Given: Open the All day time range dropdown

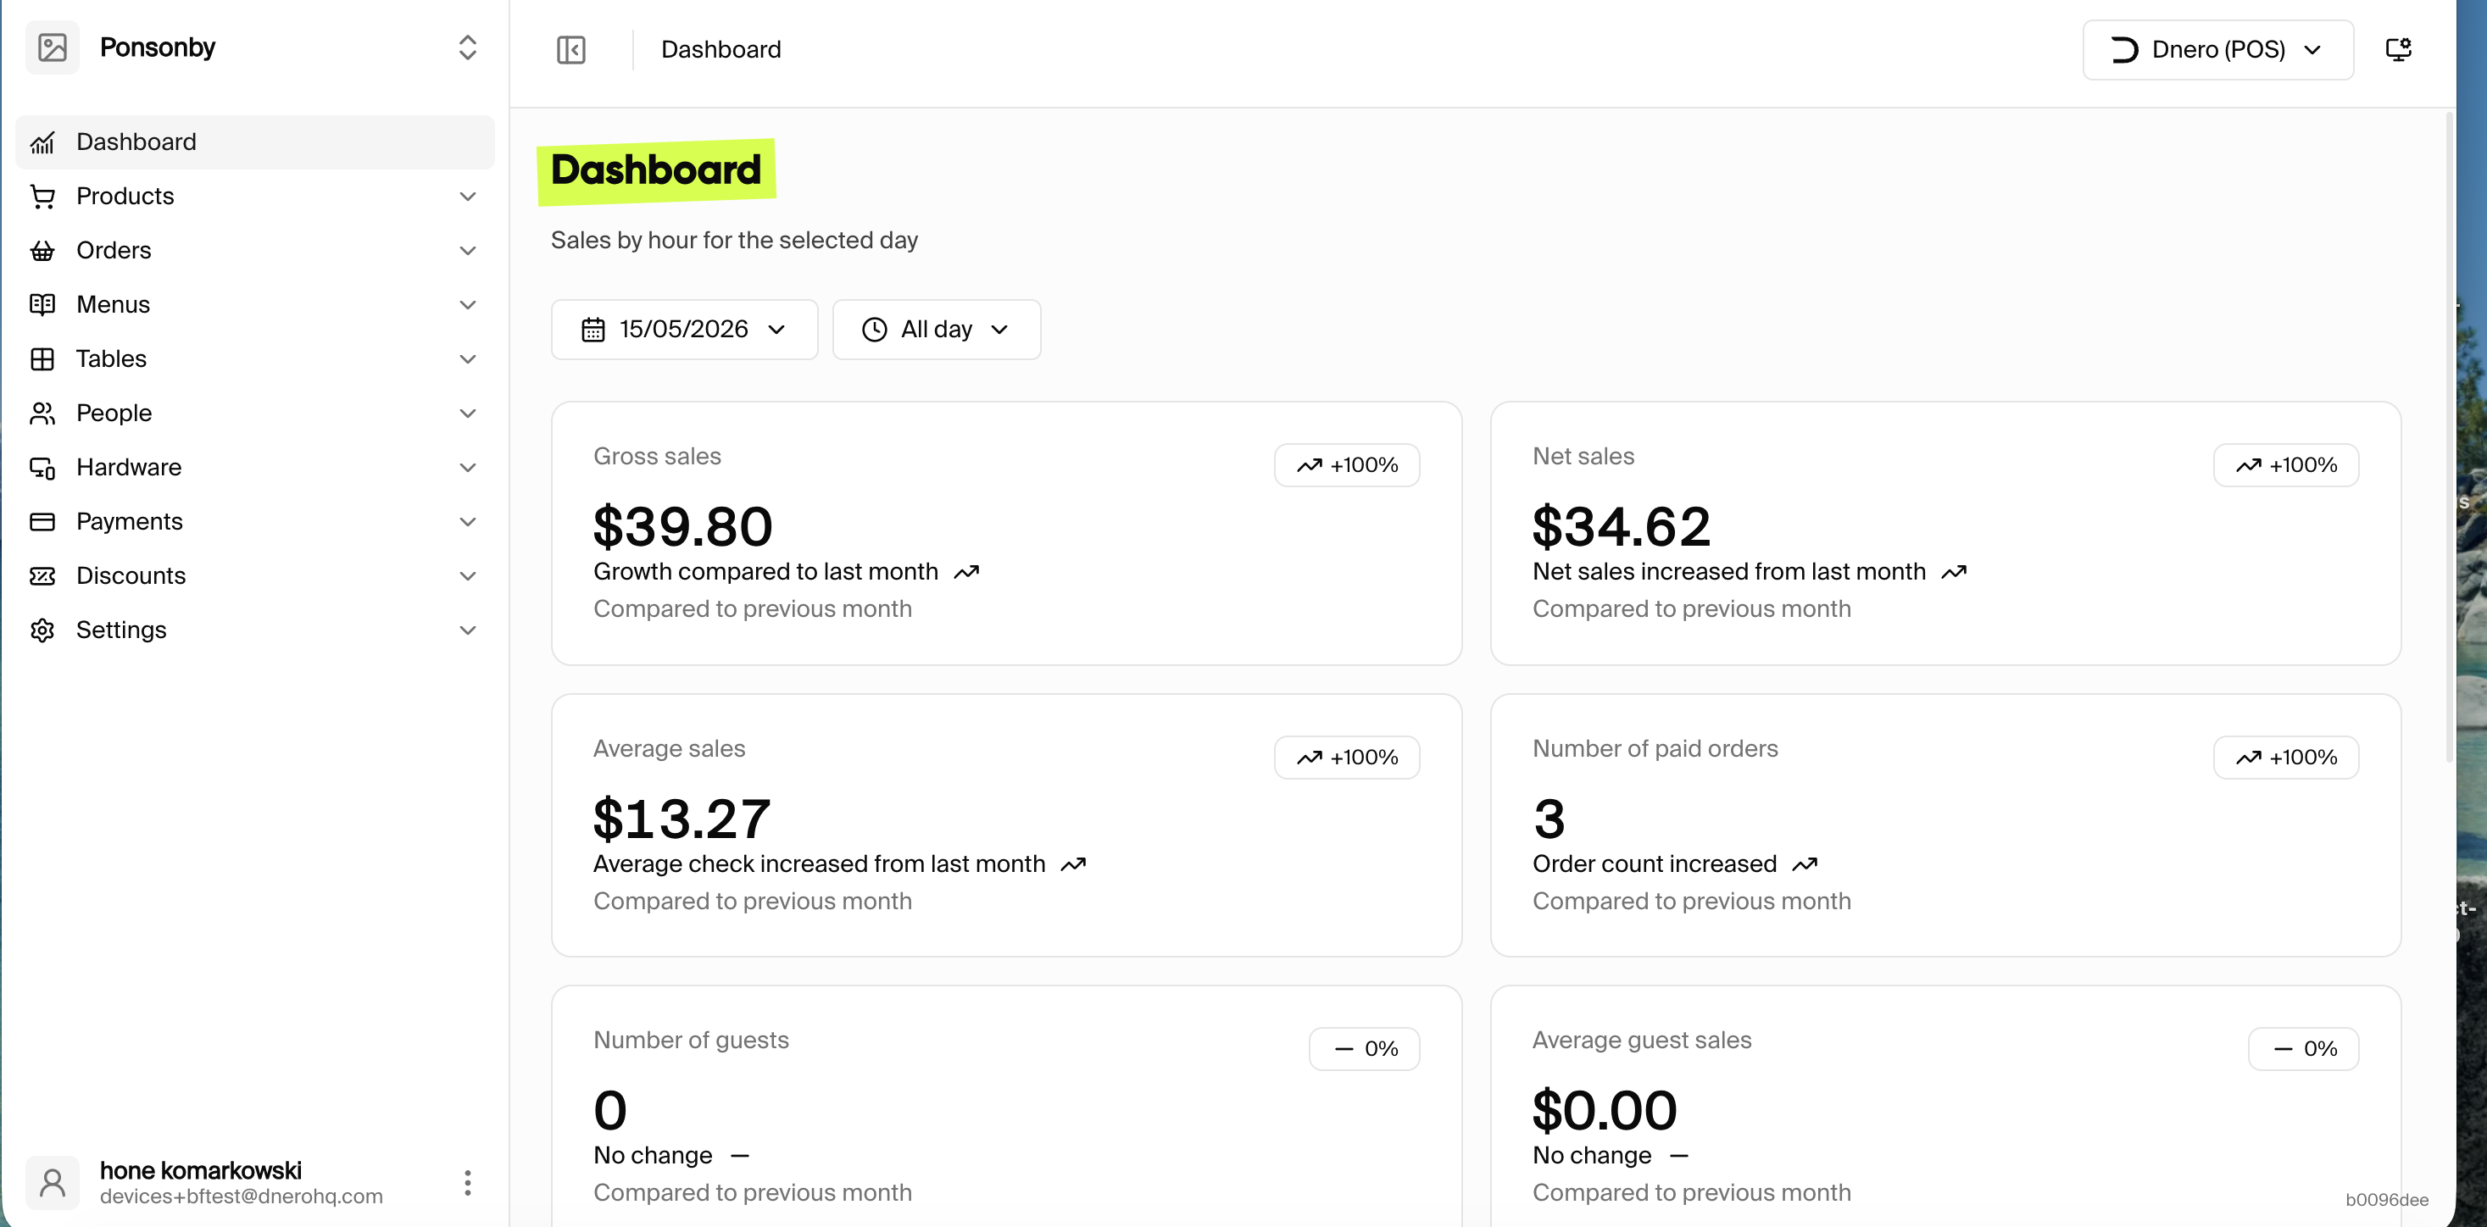Looking at the screenshot, I should click(x=937, y=329).
